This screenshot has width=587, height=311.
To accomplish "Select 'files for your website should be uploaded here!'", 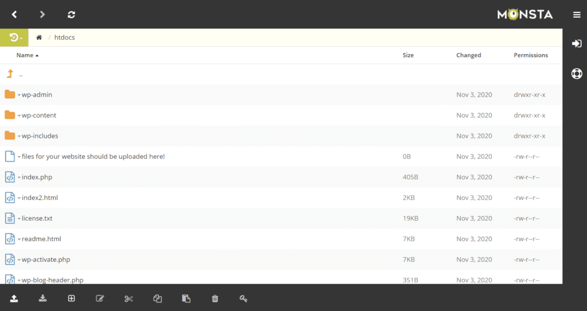I will coord(93,157).
